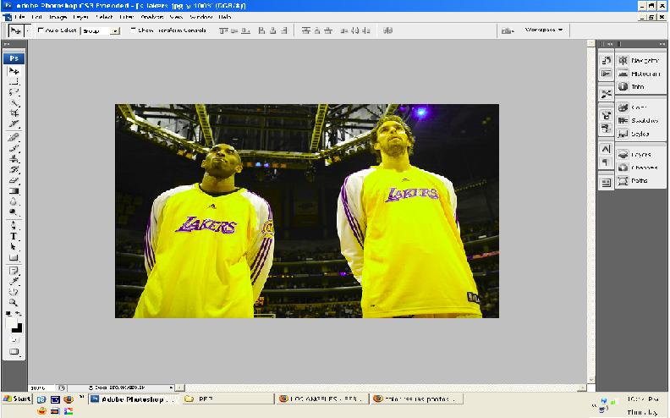Open the Clone Source panel icon
Viewport: 670px width, 418px height.
click(x=606, y=129)
